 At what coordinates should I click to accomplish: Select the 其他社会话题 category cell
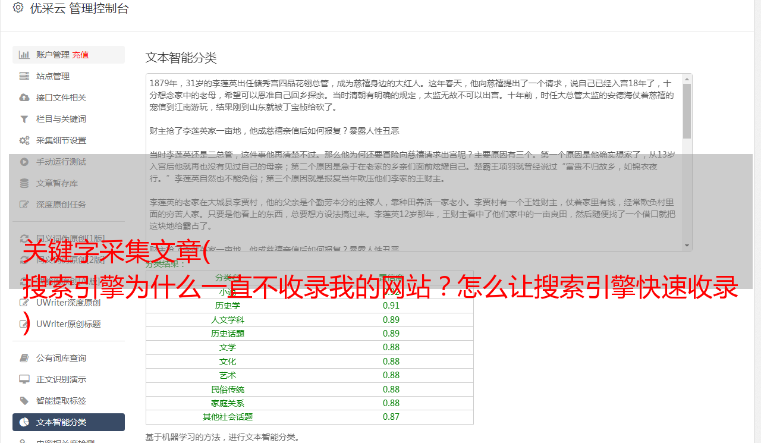pyautogui.click(x=228, y=417)
